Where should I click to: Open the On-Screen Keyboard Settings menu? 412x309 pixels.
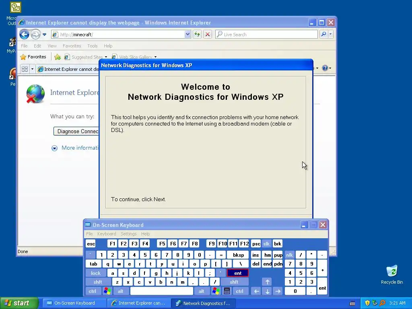[x=128, y=234]
